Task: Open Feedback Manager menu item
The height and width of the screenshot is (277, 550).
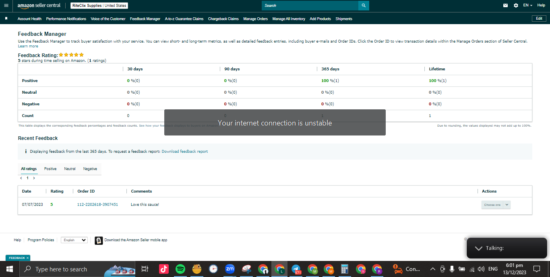Action: coord(145,19)
